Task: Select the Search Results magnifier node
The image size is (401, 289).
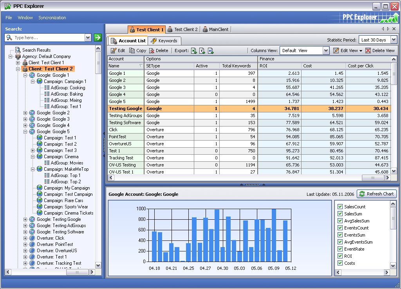Action: 18,50
